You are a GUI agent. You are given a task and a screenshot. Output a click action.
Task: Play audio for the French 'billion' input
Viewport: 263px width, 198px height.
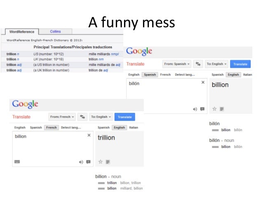tap(81, 162)
